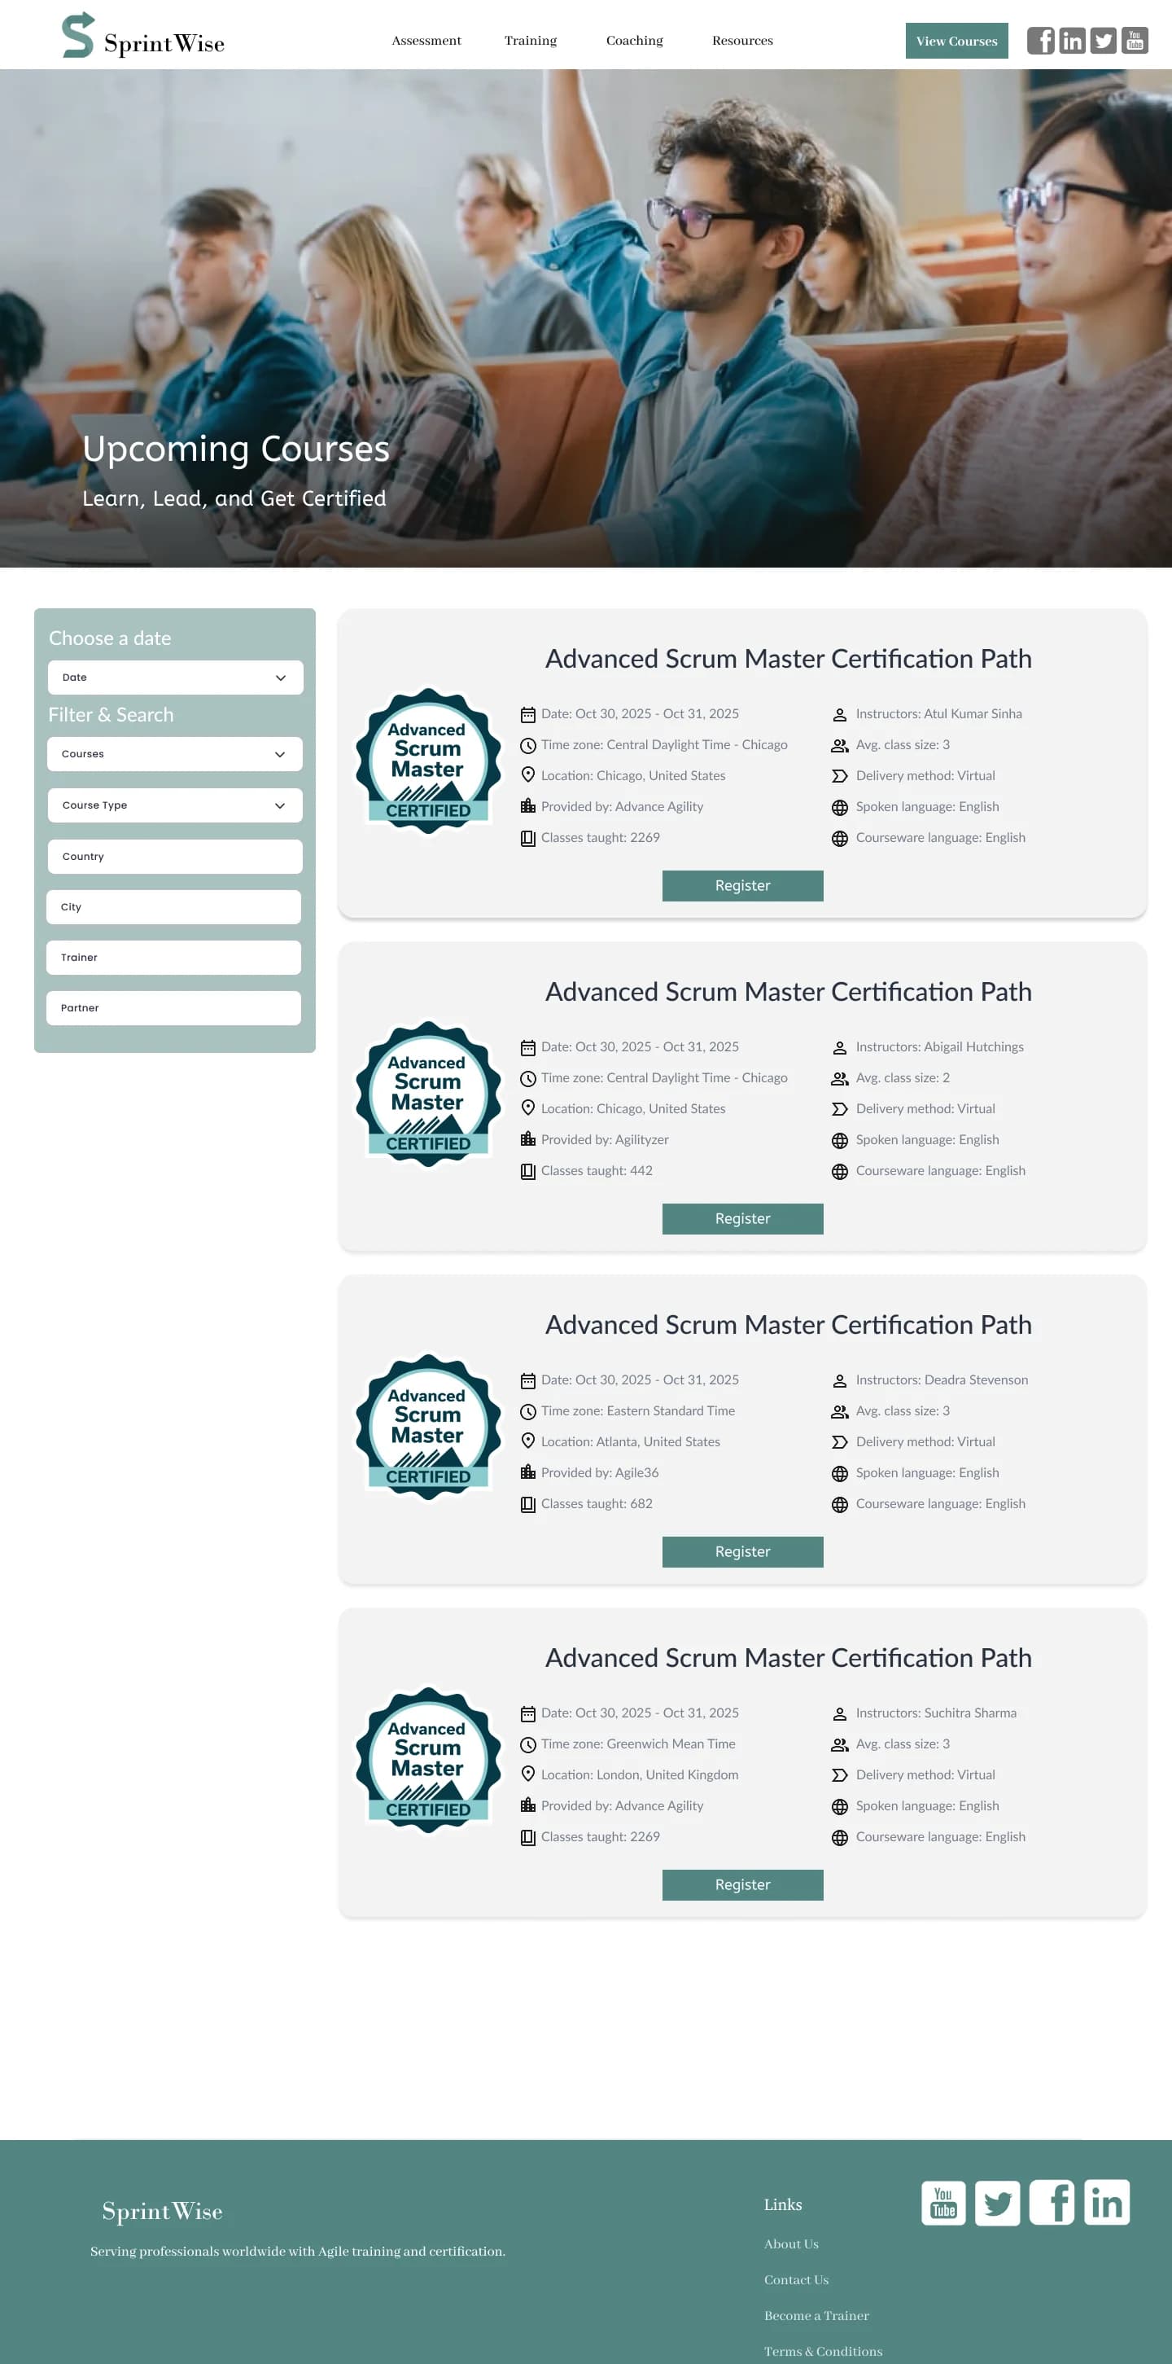Click book icon next to Classes taught: 682

(528, 1504)
